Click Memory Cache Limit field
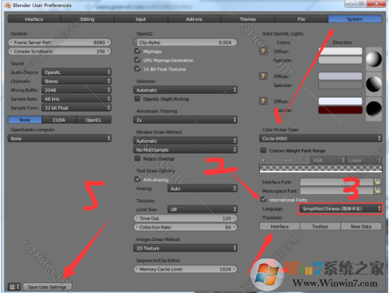The image size is (389, 293). [x=185, y=269]
